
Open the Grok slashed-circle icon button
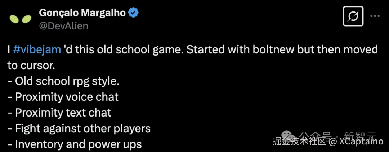(x=353, y=16)
